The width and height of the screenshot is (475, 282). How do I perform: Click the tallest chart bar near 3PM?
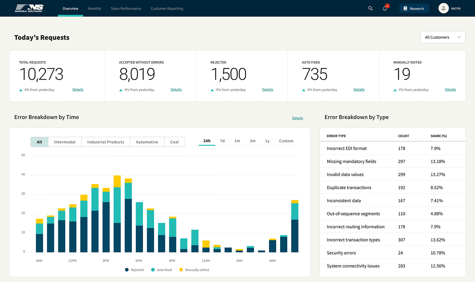coord(117,214)
